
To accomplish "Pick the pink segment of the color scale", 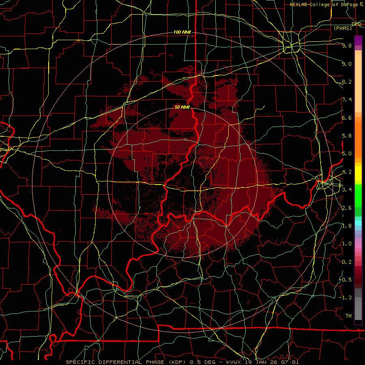I will (358, 246).
